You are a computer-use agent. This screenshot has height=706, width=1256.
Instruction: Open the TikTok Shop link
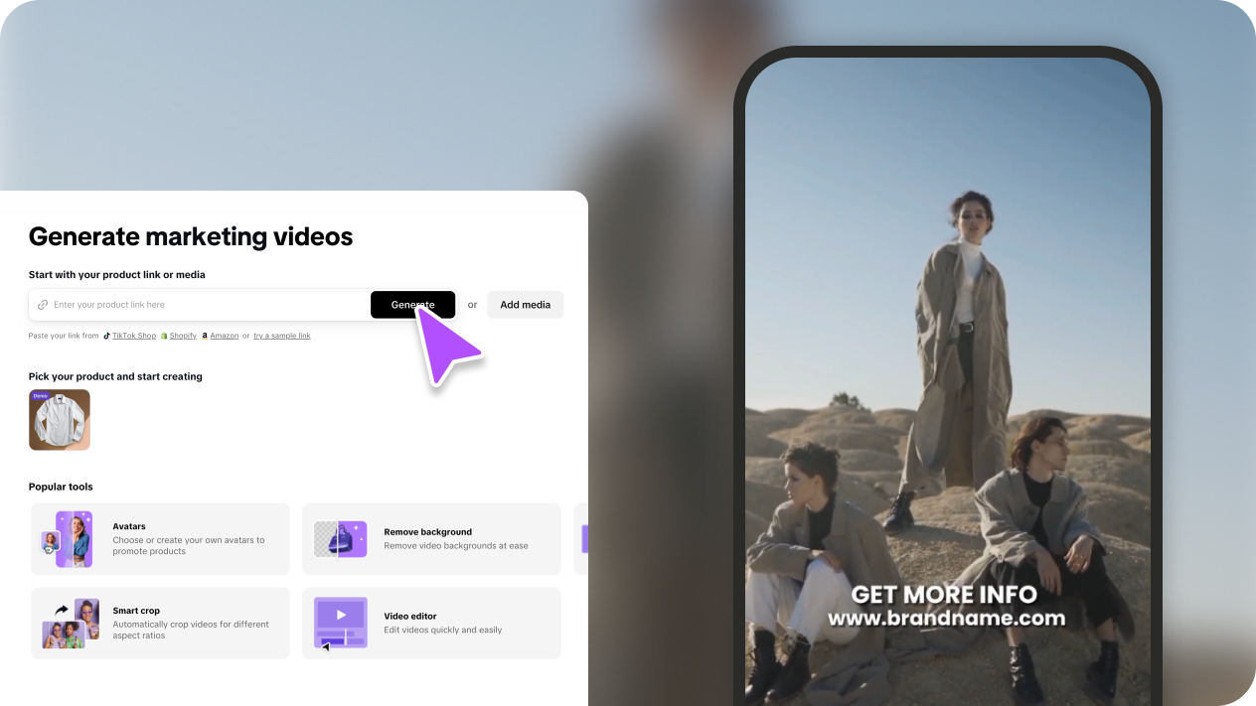point(134,336)
